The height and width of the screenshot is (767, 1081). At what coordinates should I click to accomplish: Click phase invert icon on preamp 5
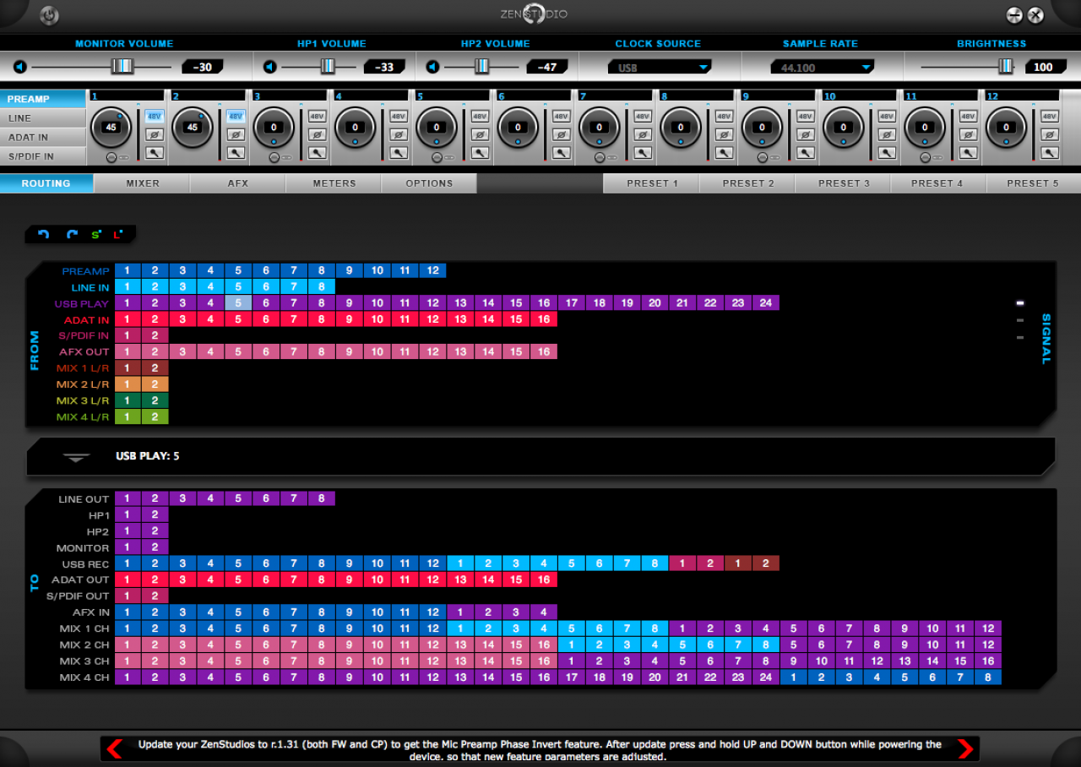coord(480,134)
